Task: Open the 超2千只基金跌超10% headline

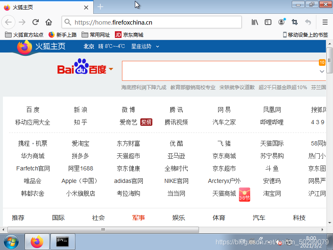Action: pyautogui.click(x=283, y=87)
